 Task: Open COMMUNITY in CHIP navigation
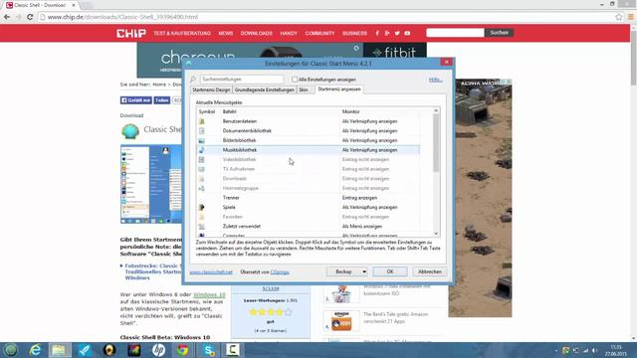click(x=319, y=33)
